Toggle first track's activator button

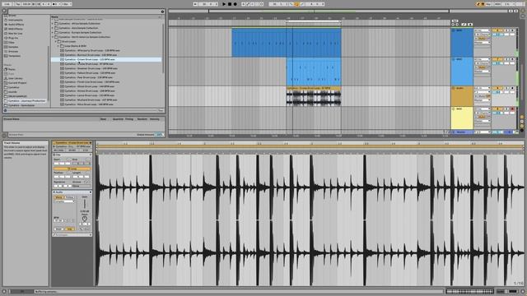pyautogui.click(x=497, y=30)
